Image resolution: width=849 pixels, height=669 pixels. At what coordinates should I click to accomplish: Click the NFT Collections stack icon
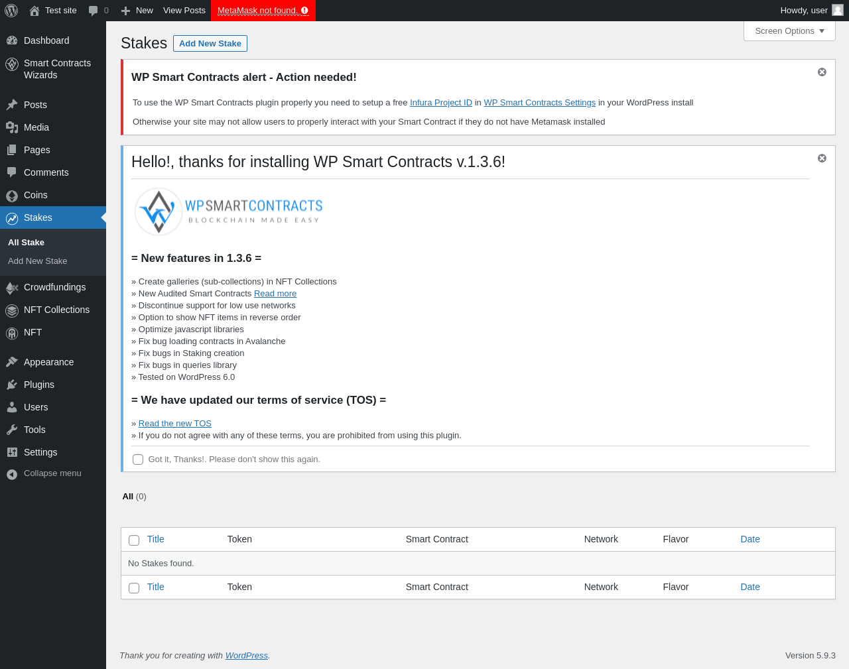(12, 310)
